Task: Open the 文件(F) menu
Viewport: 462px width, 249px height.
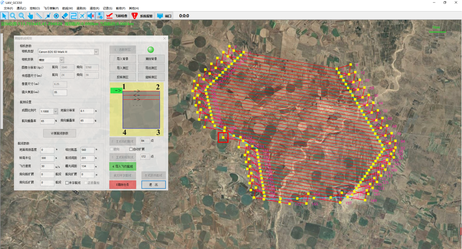Action: point(9,8)
